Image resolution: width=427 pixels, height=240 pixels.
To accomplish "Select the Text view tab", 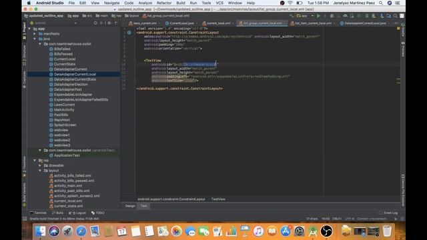I will tap(144, 206).
